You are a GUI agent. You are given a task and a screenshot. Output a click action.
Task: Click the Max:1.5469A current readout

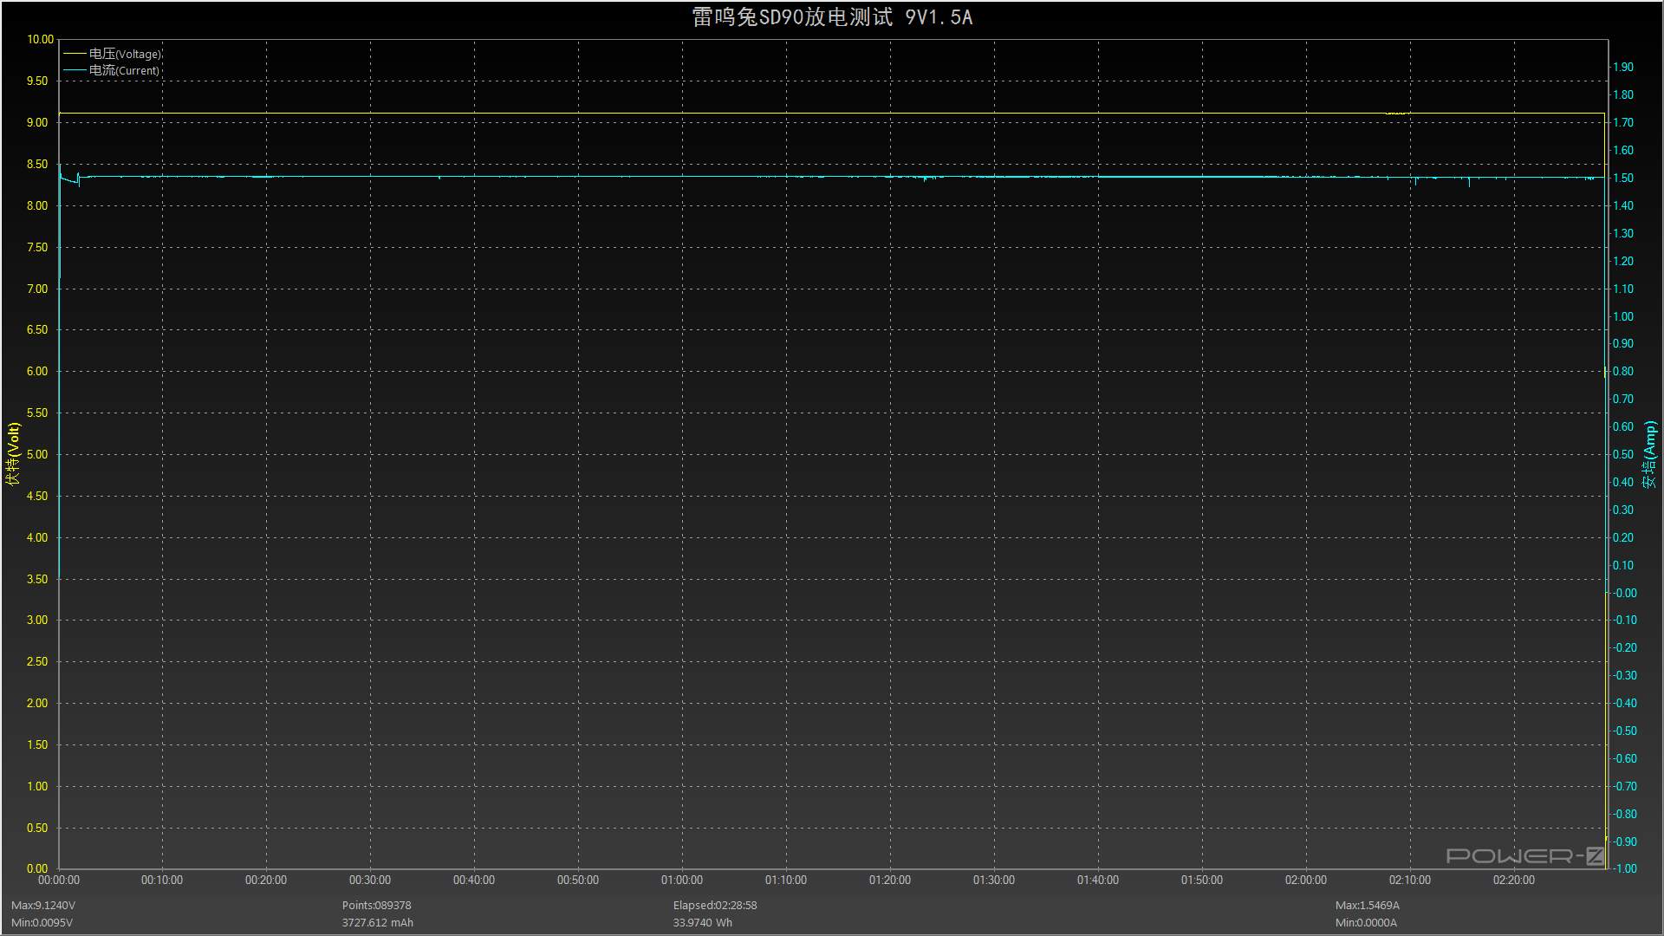(x=1368, y=905)
